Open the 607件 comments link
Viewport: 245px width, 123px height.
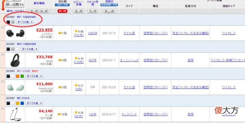[93, 60]
